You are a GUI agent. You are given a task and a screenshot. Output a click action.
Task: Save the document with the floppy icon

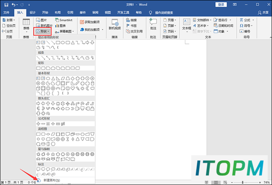pos(6,5)
